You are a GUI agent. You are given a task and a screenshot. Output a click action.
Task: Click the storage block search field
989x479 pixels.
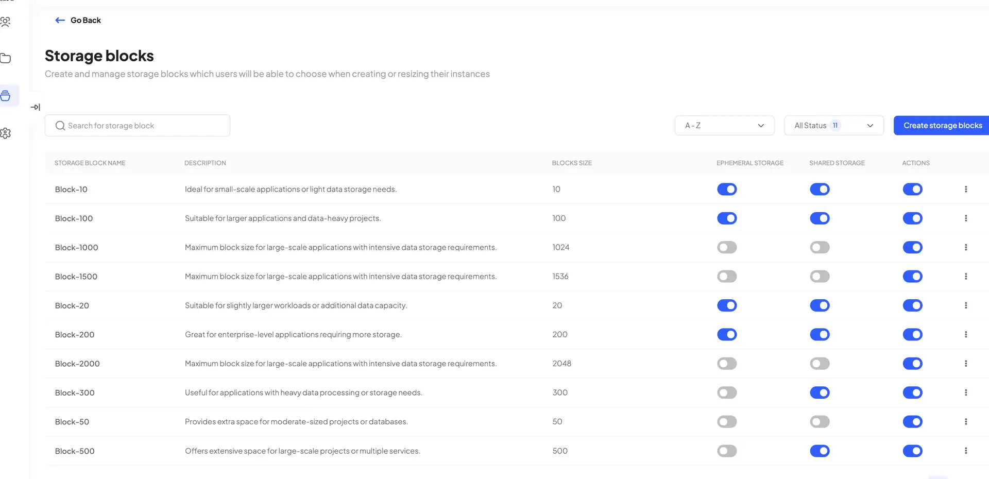point(137,125)
